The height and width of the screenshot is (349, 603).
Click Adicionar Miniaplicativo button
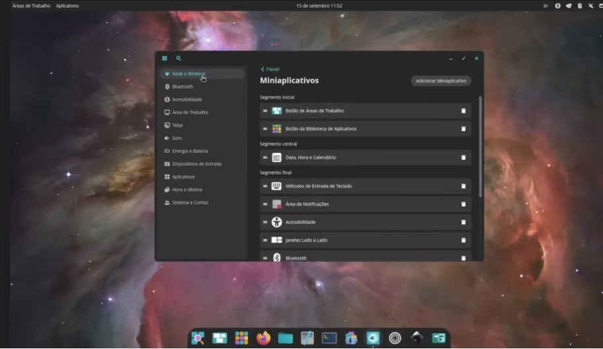click(441, 81)
